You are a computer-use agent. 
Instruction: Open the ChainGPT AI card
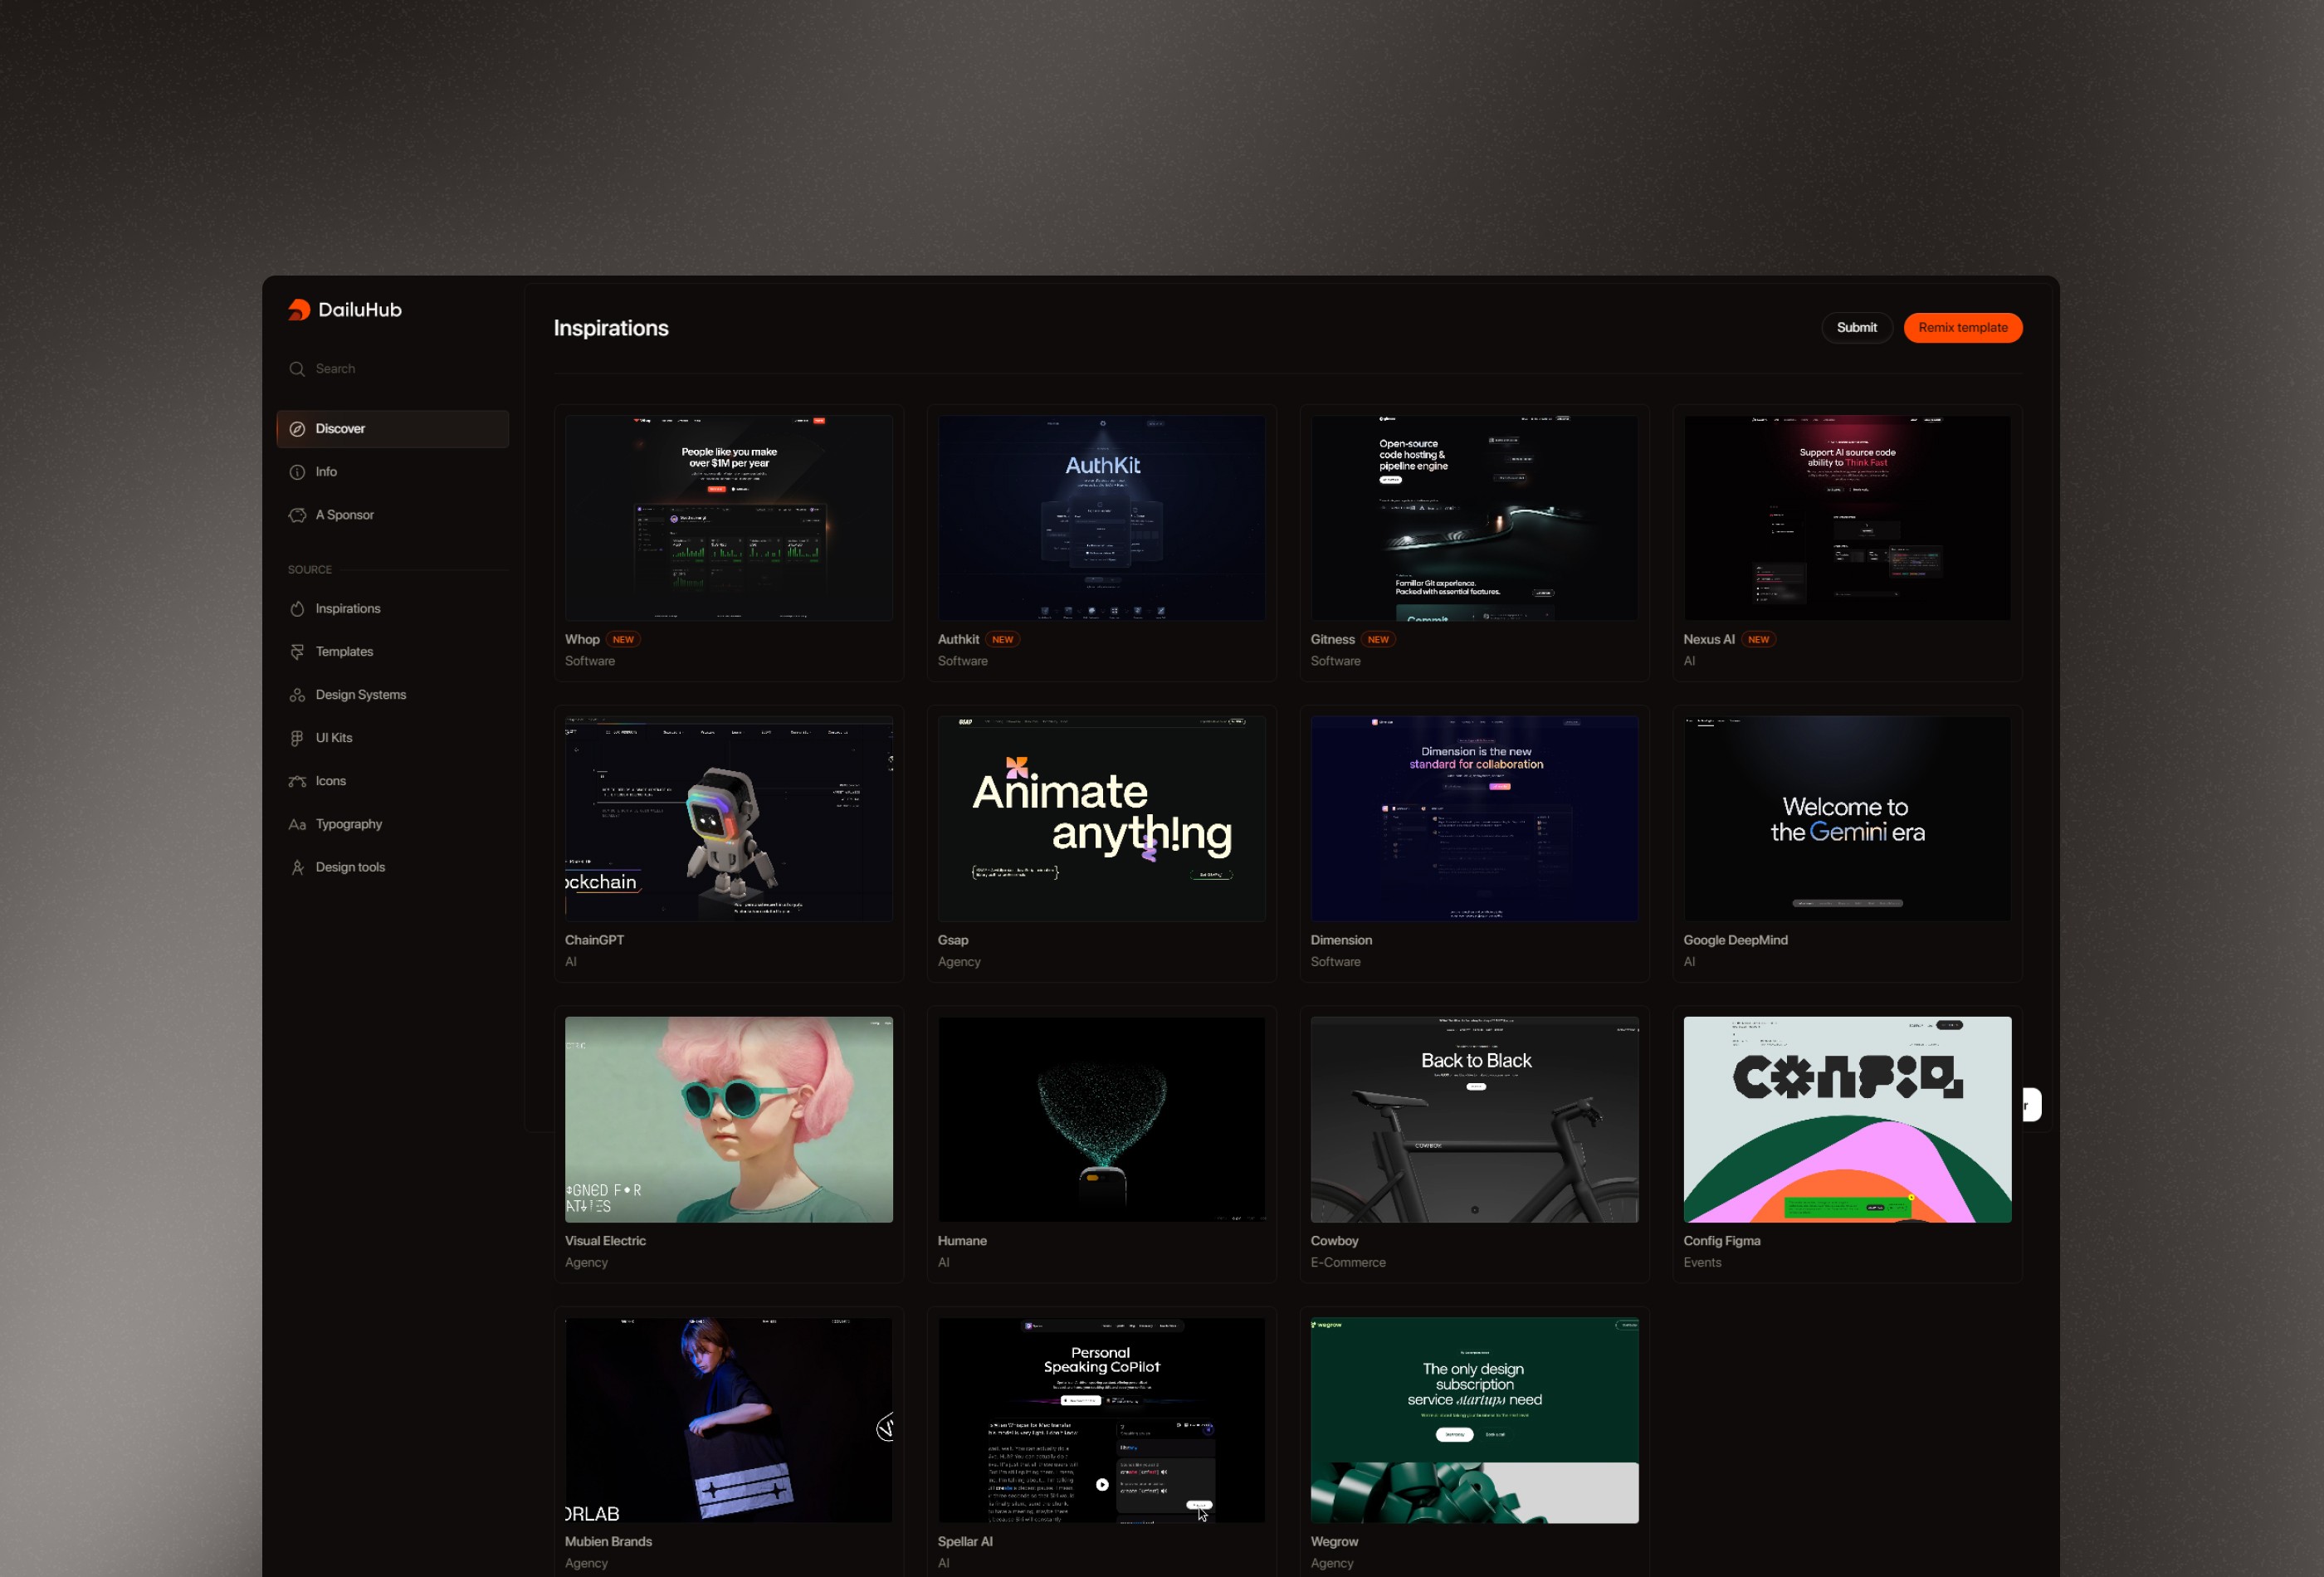click(x=728, y=818)
